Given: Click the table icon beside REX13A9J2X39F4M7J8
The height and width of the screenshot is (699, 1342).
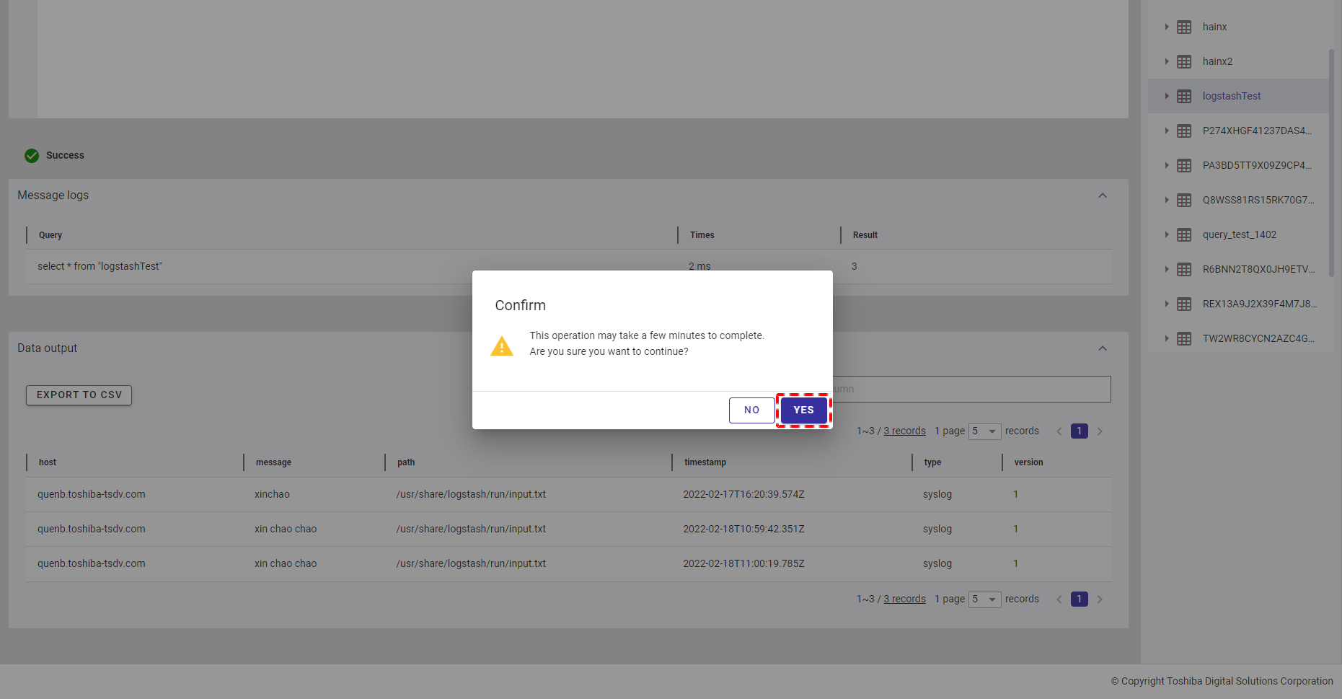Looking at the screenshot, I should pyautogui.click(x=1184, y=304).
